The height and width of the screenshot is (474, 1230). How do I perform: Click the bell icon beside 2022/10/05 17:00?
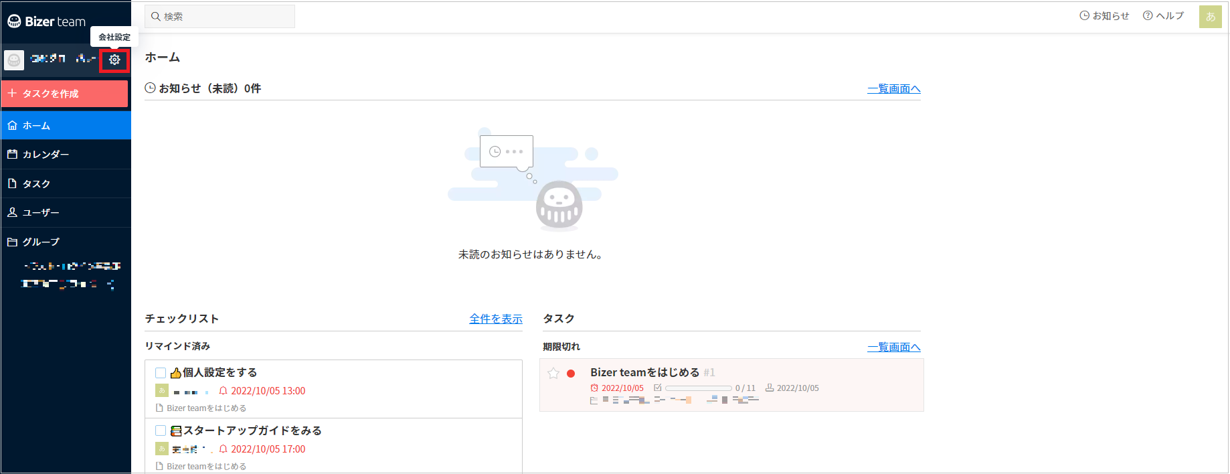(224, 449)
